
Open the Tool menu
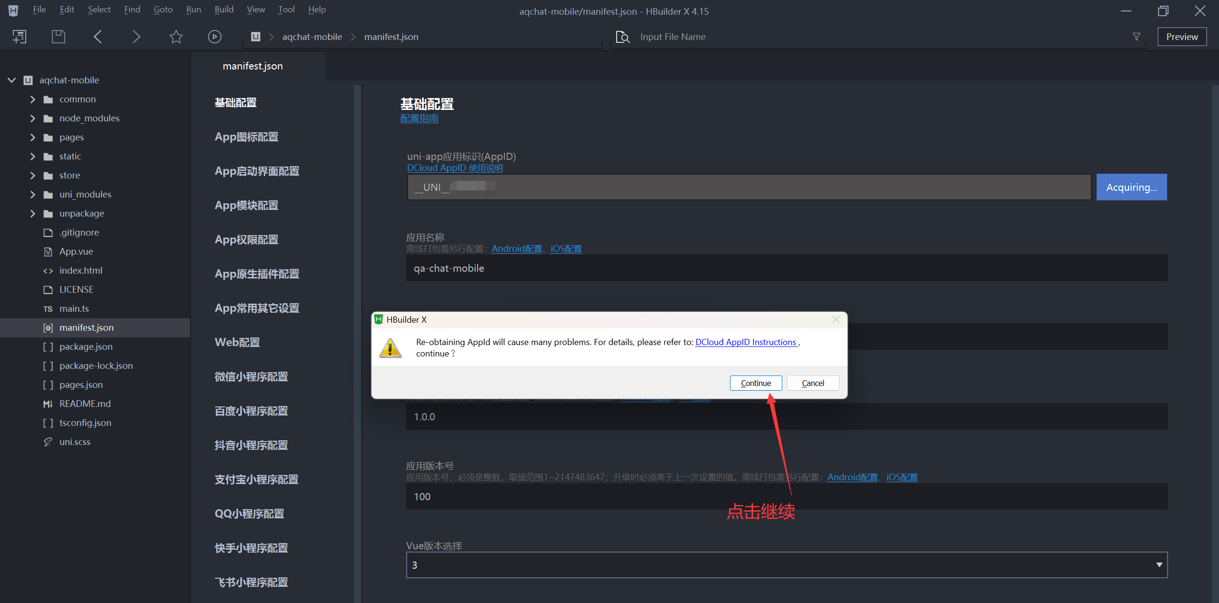point(286,10)
